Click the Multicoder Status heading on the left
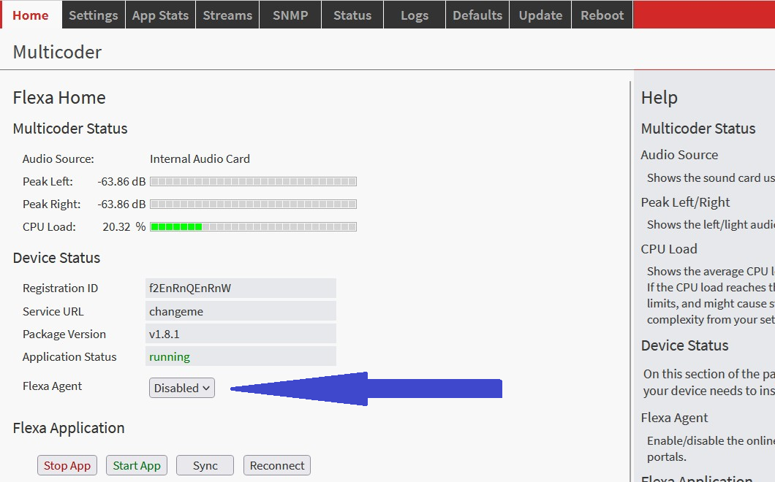The image size is (775, 482). (70, 129)
